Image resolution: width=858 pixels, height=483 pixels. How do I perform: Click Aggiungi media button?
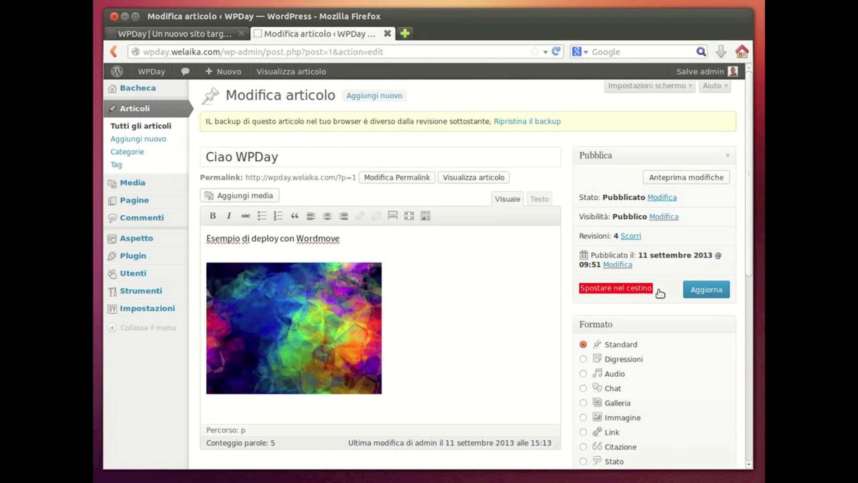point(240,196)
